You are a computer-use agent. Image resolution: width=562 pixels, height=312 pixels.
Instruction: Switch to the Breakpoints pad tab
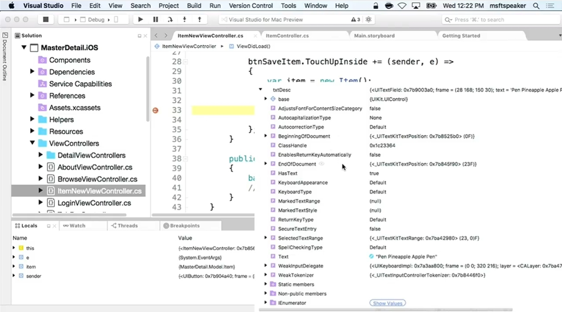pos(184,225)
